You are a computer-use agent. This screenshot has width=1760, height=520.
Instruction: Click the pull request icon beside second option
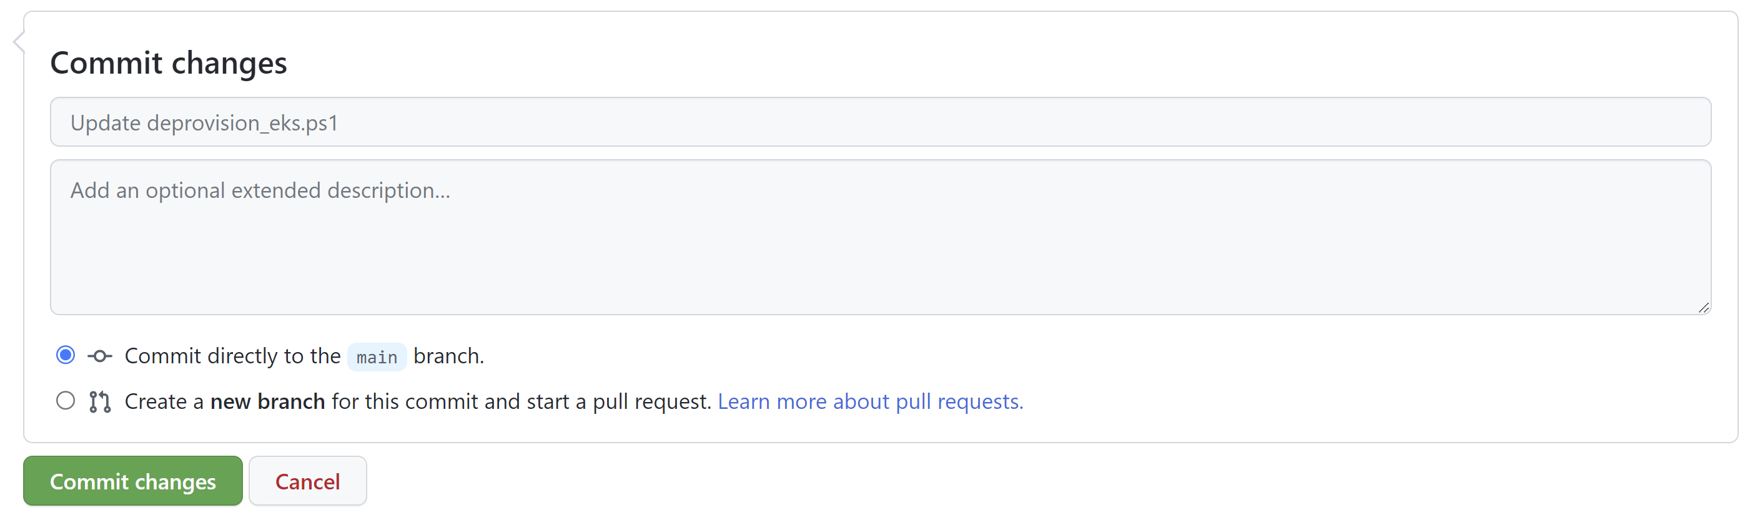tap(100, 401)
